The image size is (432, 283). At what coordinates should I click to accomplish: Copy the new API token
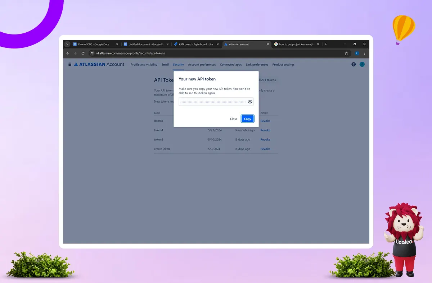248,119
